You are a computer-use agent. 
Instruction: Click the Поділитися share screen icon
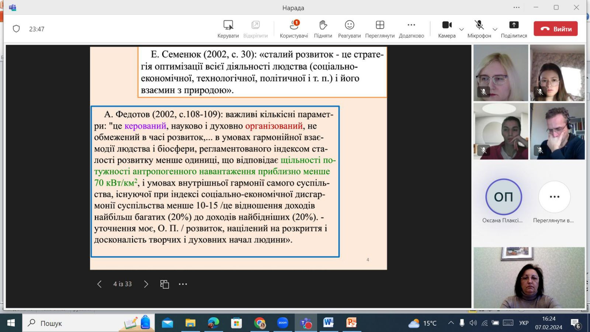514,29
